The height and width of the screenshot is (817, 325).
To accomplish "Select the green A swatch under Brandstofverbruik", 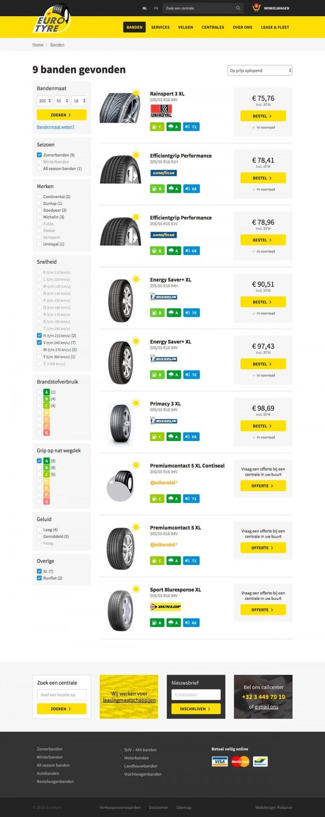I will (46, 392).
